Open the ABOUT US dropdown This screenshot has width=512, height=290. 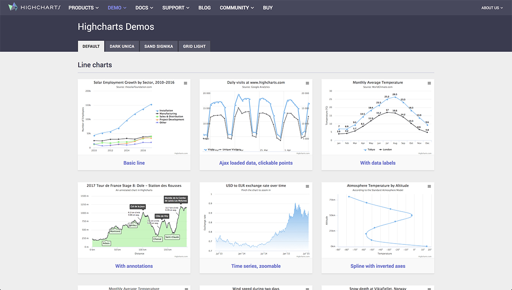tap(492, 8)
